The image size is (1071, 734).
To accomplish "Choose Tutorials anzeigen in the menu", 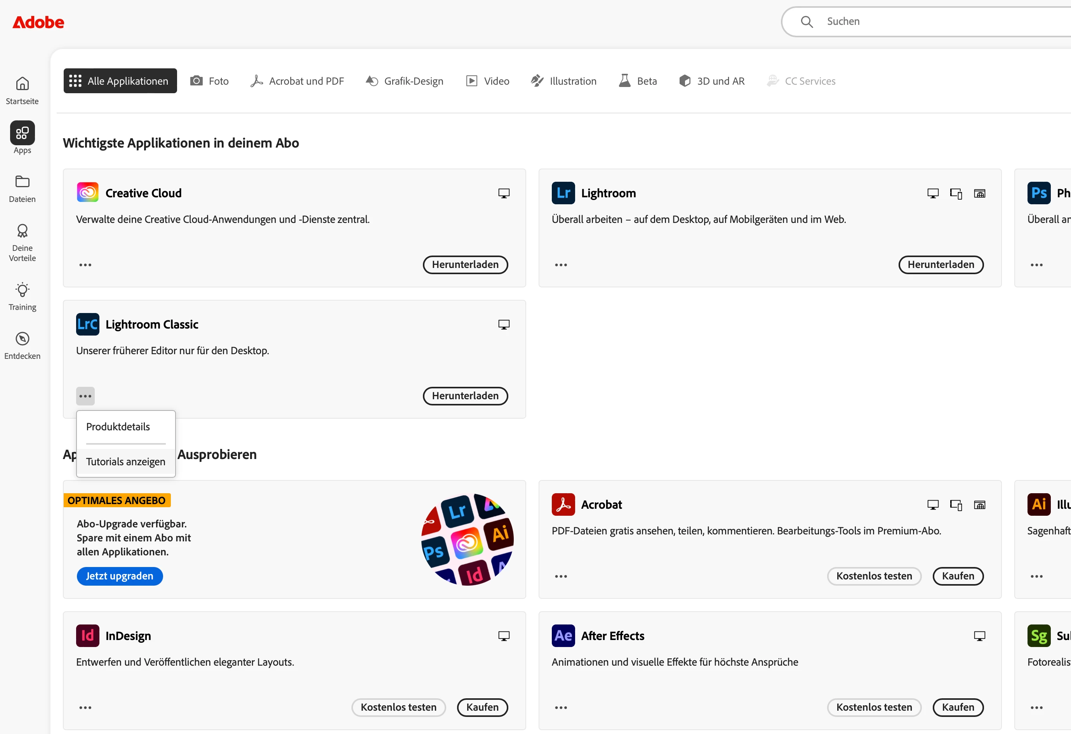I will tap(125, 462).
